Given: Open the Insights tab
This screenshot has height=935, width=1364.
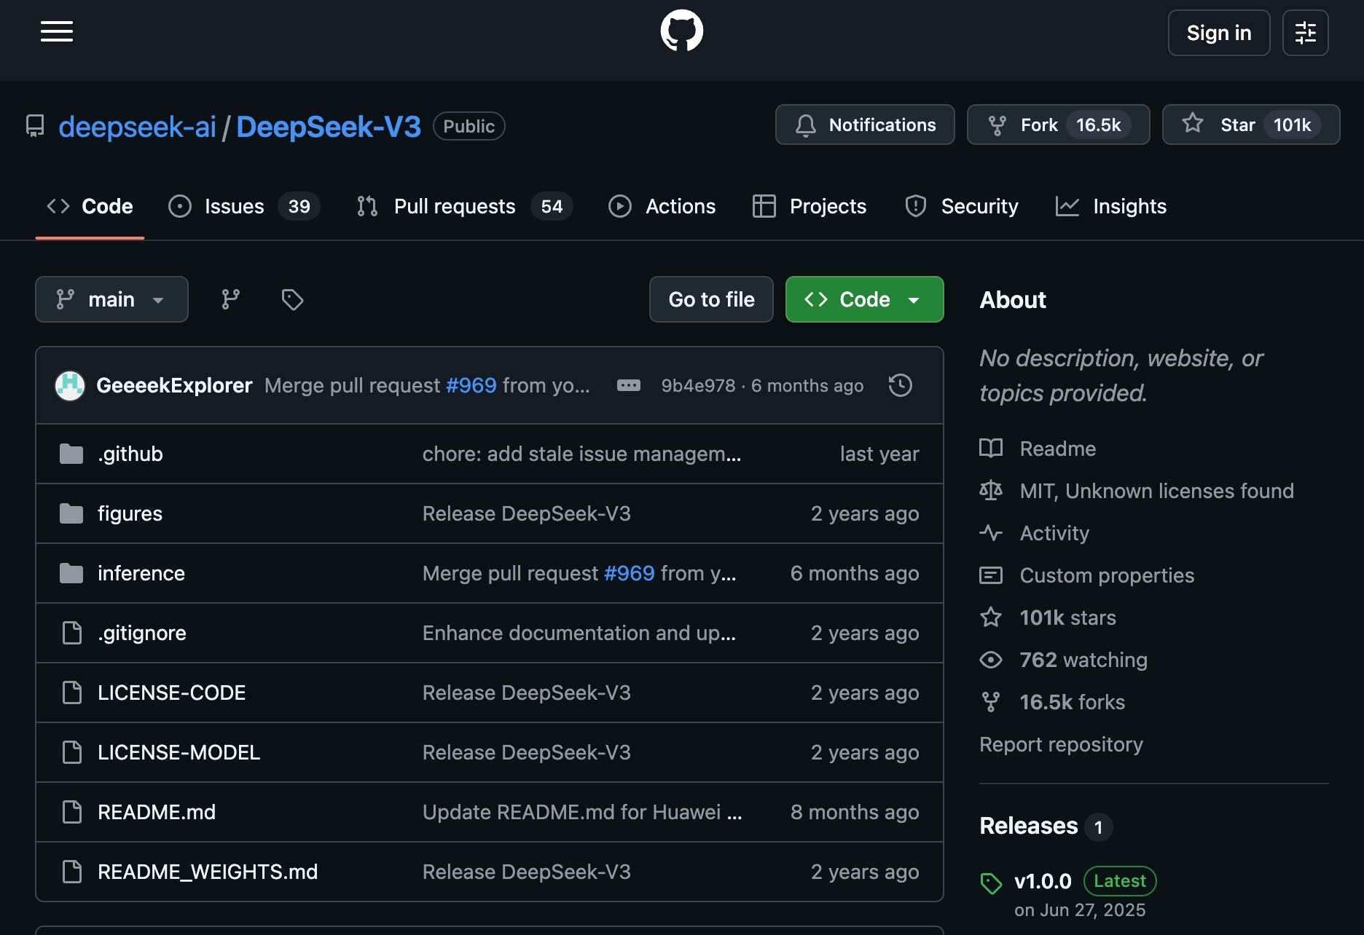Looking at the screenshot, I should pyautogui.click(x=1111, y=206).
